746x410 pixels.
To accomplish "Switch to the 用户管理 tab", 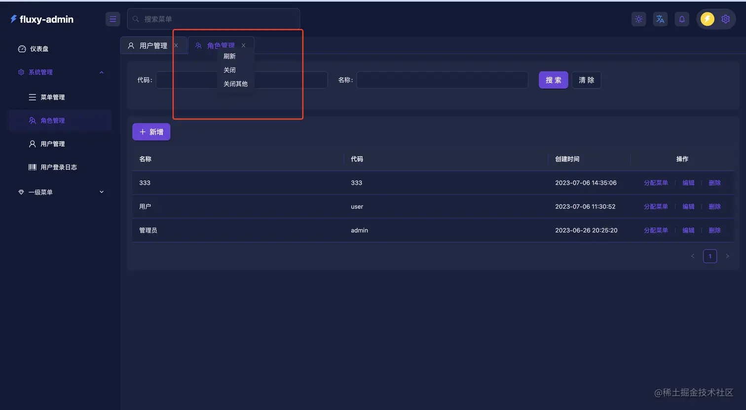I will click(x=153, y=45).
